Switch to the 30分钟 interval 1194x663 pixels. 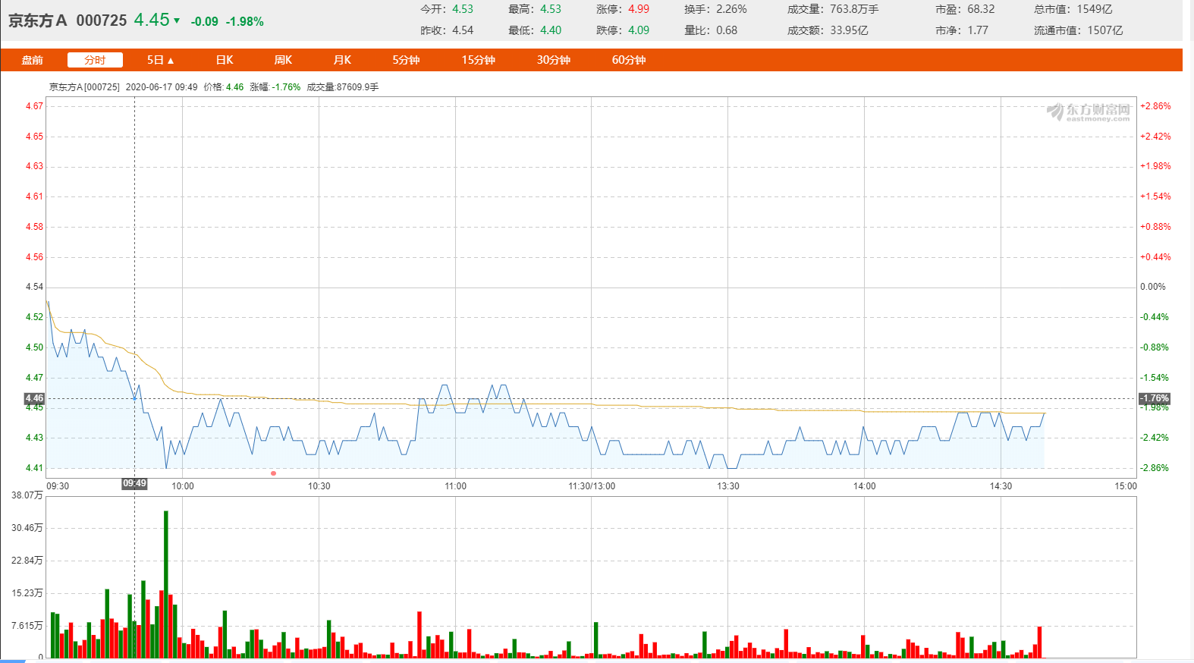click(x=553, y=60)
